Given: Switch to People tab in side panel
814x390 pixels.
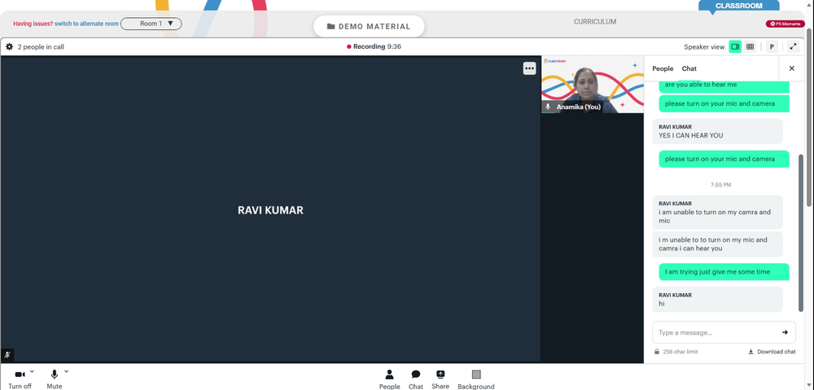Looking at the screenshot, I should (x=663, y=68).
